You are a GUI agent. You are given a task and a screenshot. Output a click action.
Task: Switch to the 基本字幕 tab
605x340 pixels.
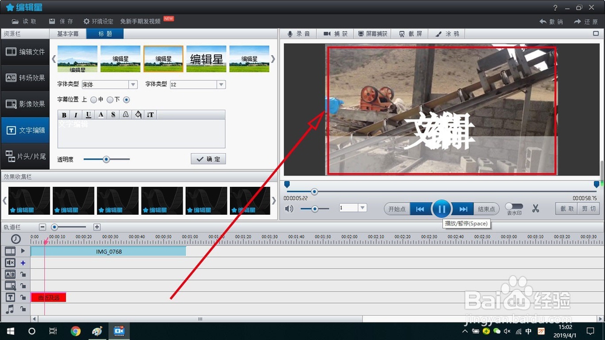68,33
